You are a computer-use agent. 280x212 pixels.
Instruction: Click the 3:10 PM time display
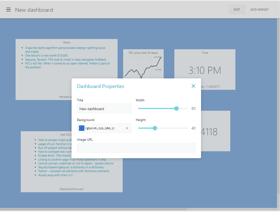[205, 70]
